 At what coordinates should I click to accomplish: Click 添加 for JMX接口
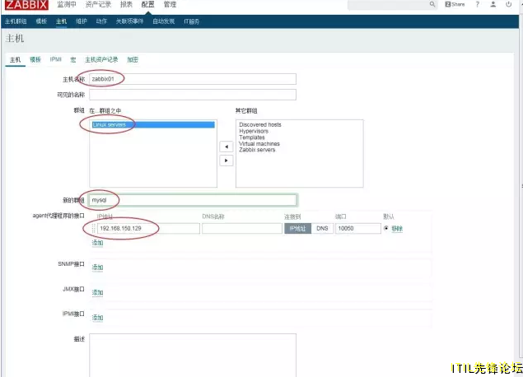[97, 293]
